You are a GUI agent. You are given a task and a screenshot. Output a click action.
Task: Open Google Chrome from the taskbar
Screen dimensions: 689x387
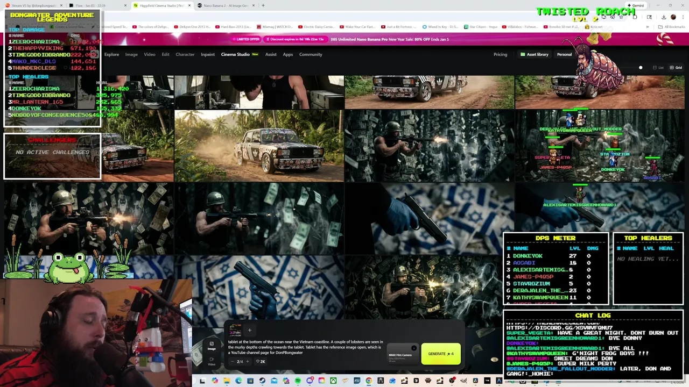[368, 381]
